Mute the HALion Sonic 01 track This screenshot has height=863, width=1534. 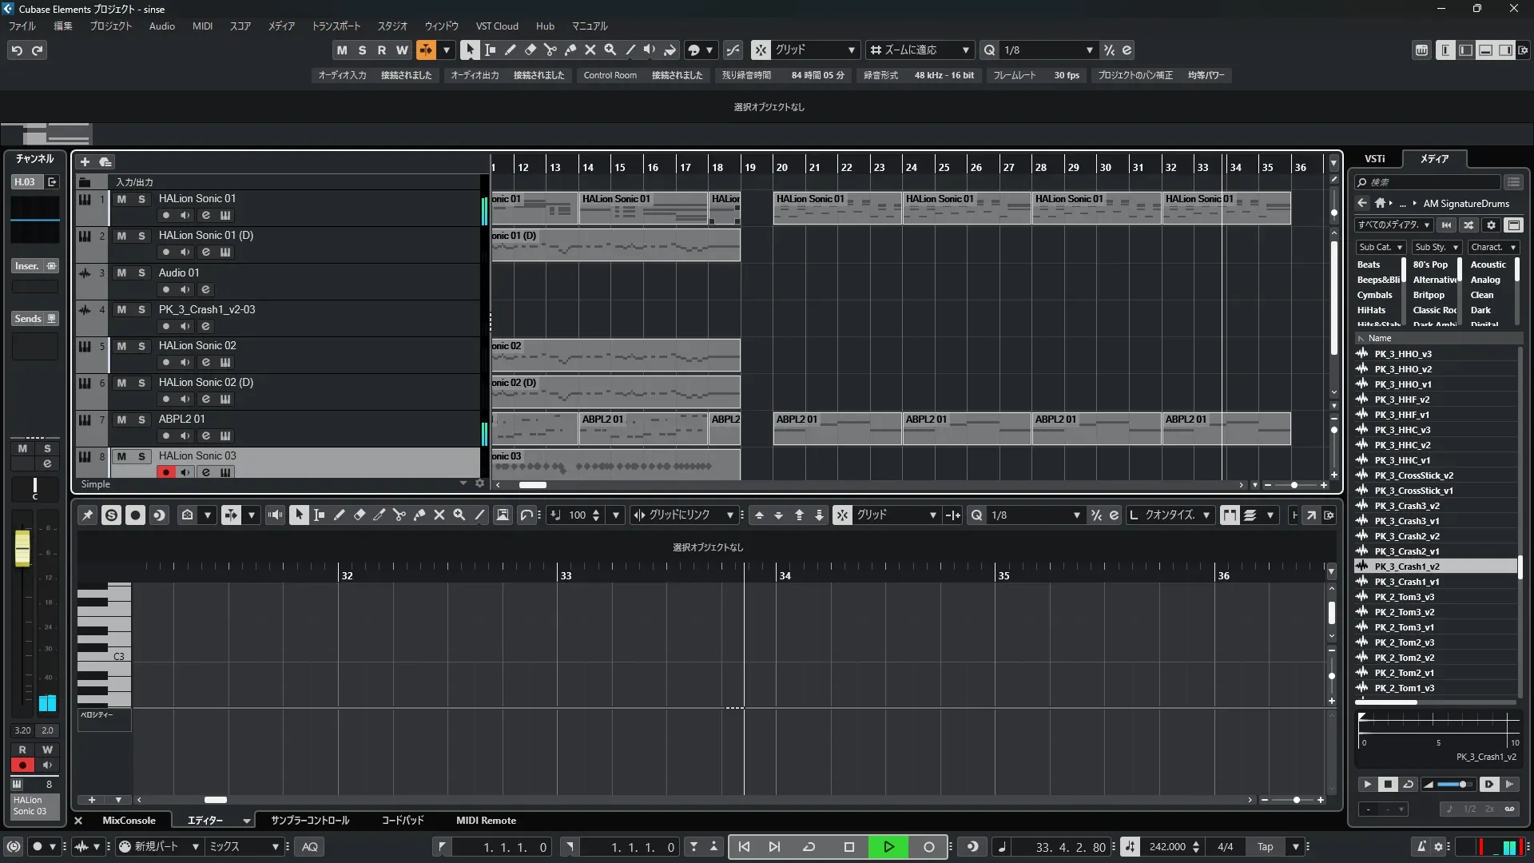point(121,199)
